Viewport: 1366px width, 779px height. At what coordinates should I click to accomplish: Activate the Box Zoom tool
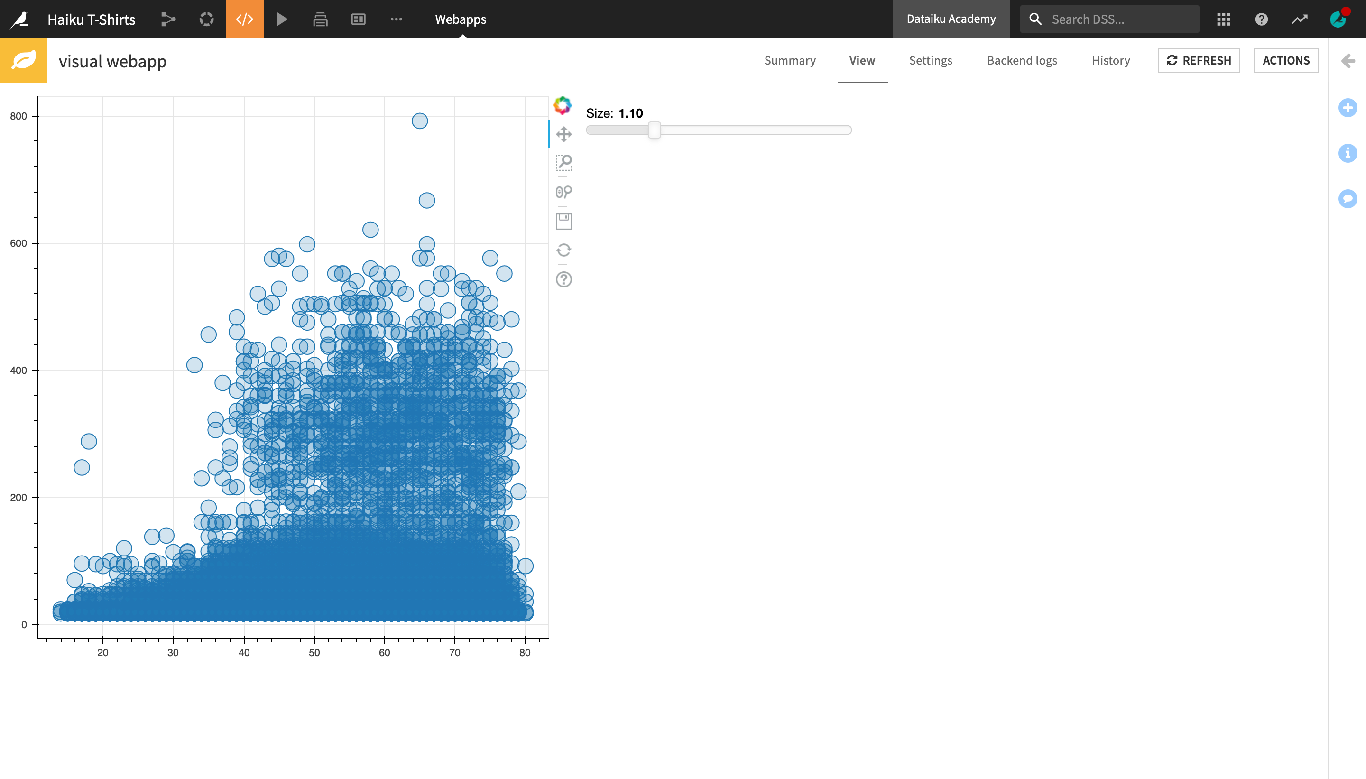(564, 163)
